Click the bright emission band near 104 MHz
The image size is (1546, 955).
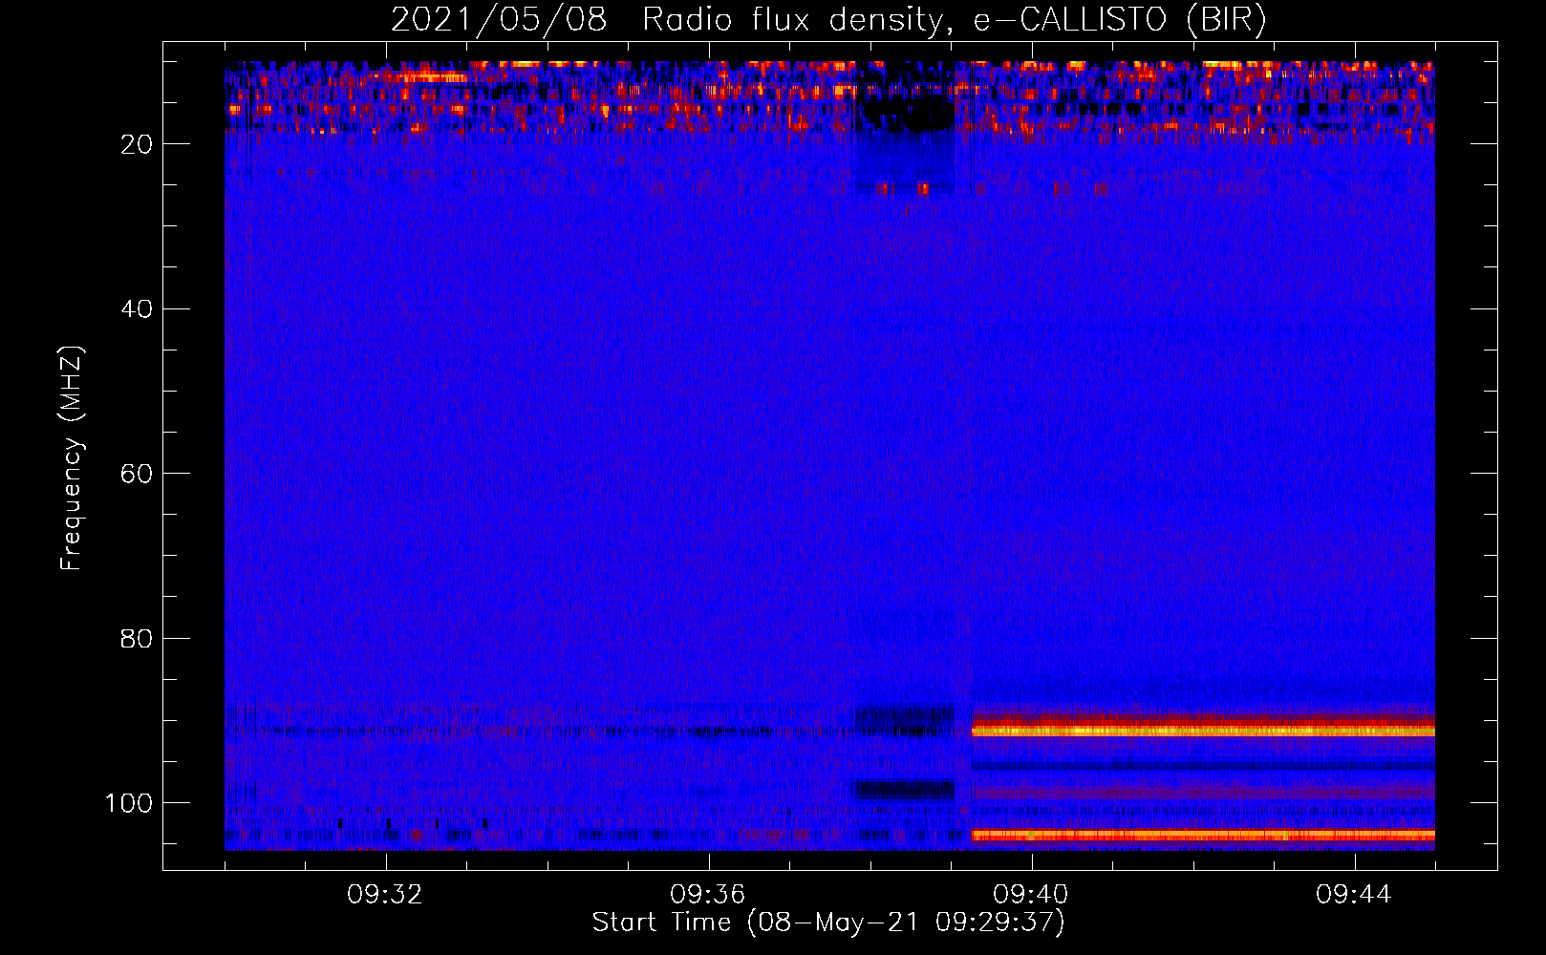(1203, 835)
